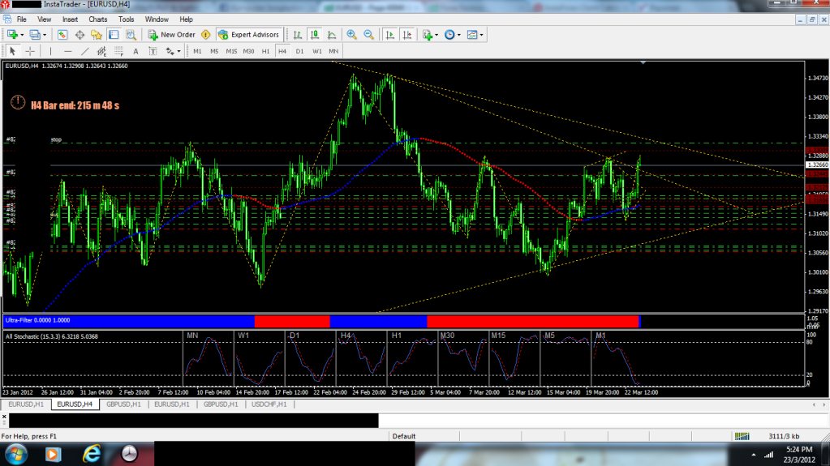Viewport: 830px width, 466px height.
Task: Select the Text (A) tool
Action: pos(135,51)
